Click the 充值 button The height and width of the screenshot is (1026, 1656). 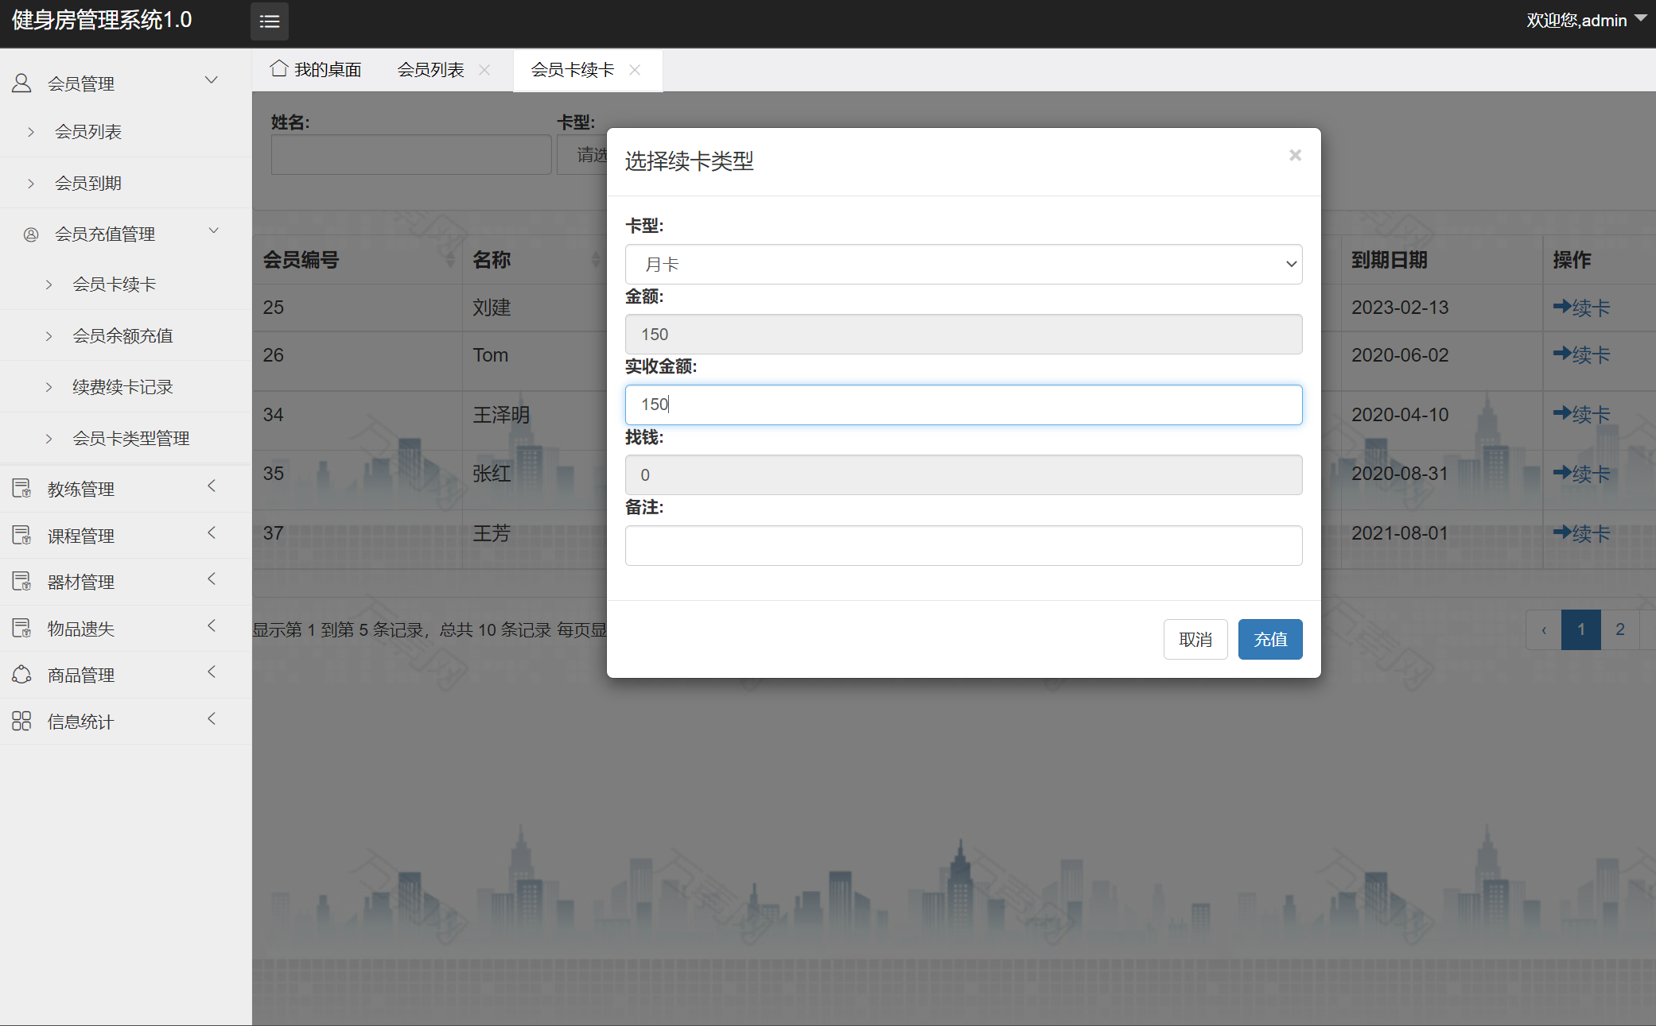coord(1269,639)
